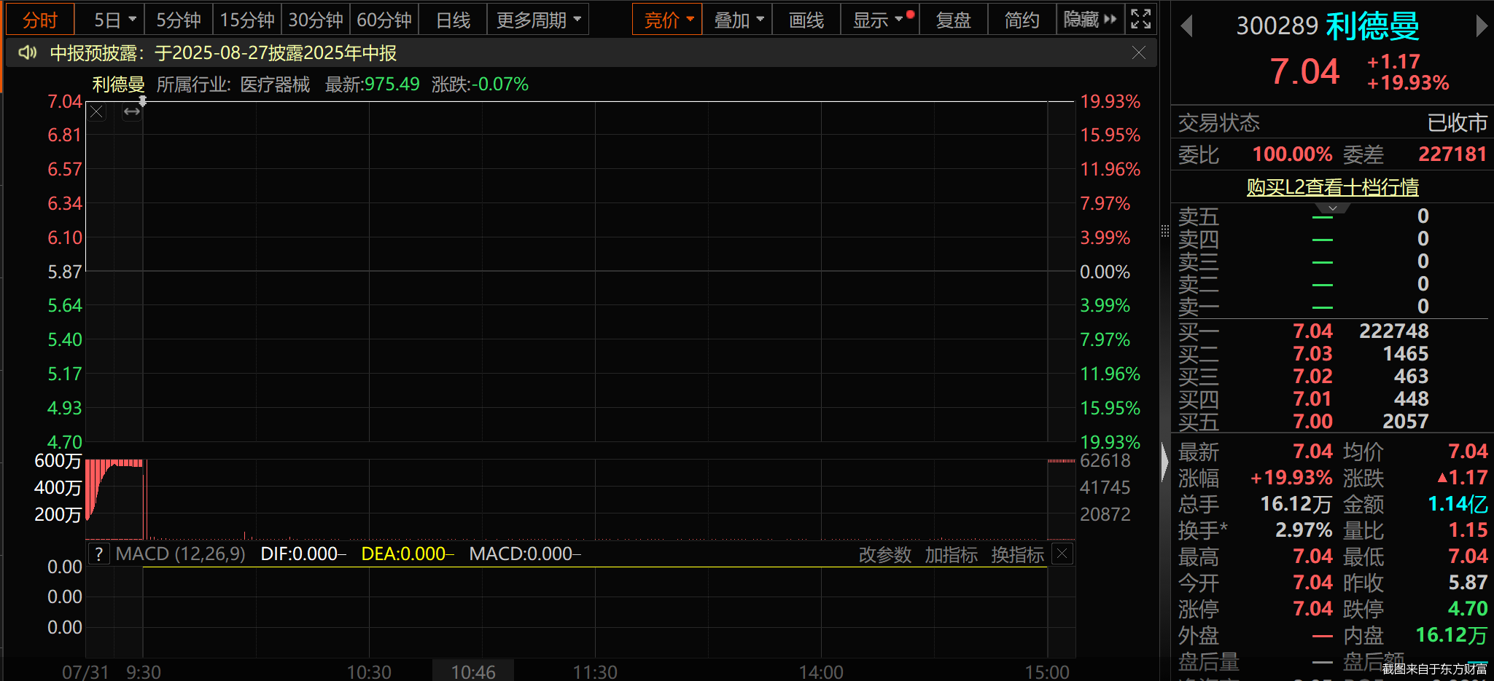Go to previous stock with left arrow
1494x681 pixels.
pyautogui.click(x=1186, y=26)
